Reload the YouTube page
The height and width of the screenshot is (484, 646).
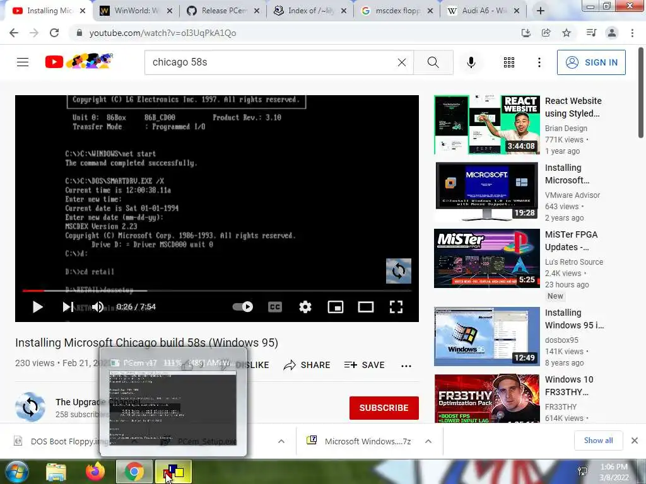point(54,33)
